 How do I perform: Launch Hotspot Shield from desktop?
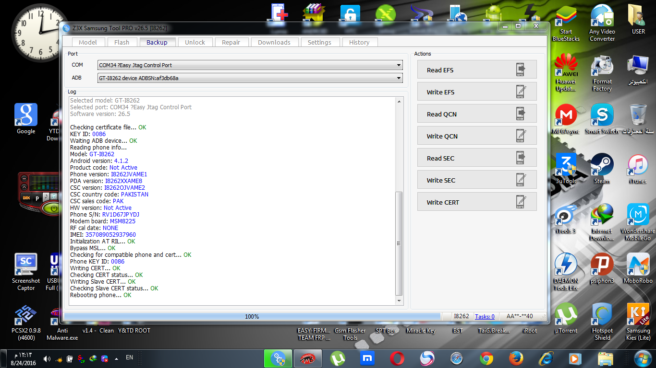pyautogui.click(x=602, y=322)
